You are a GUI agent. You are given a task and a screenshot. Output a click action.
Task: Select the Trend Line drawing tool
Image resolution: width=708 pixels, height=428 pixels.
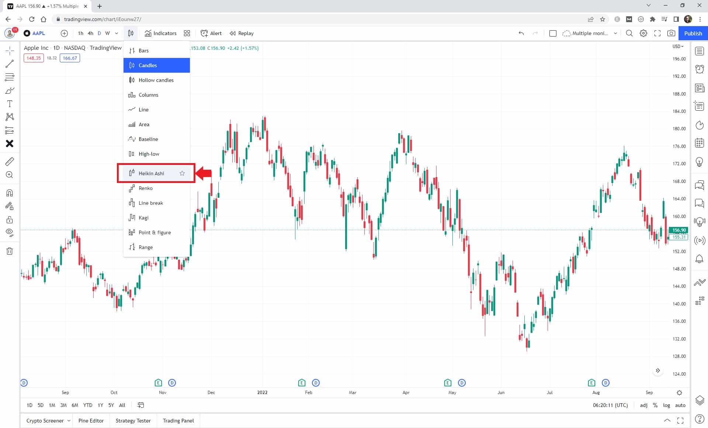click(x=9, y=64)
